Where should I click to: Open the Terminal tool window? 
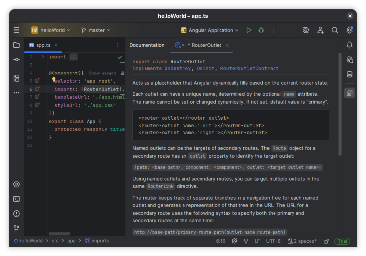[17, 199]
